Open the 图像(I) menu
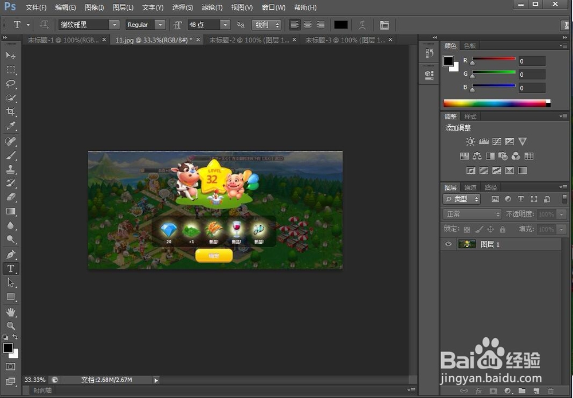The width and height of the screenshot is (573, 398). [x=95, y=7]
